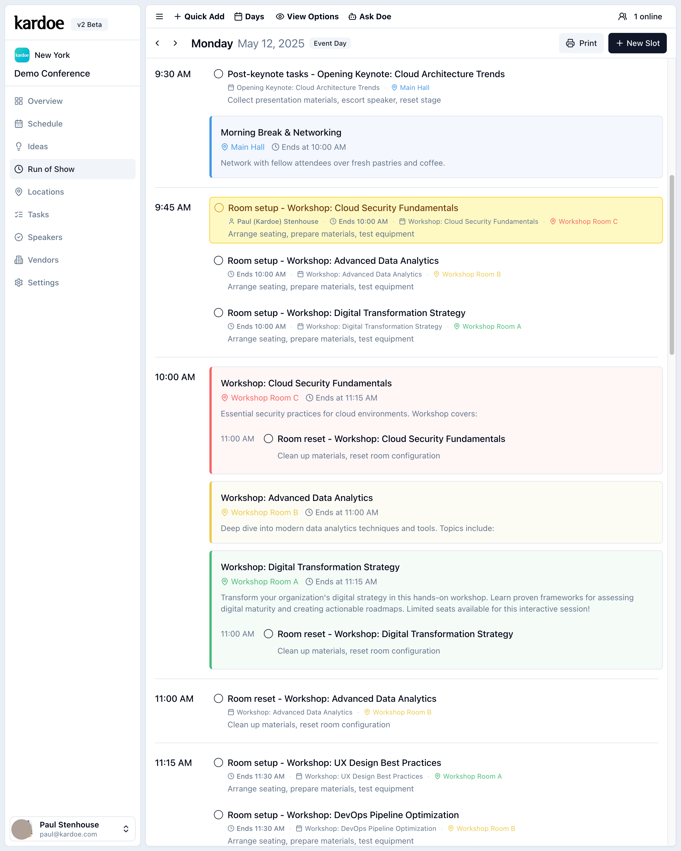This screenshot has height=851, width=681.
Task: Mark Post-keynote tasks complete
Action: click(x=218, y=74)
